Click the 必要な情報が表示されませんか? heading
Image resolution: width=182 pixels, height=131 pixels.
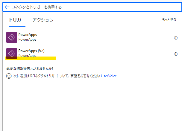(x=30, y=68)
